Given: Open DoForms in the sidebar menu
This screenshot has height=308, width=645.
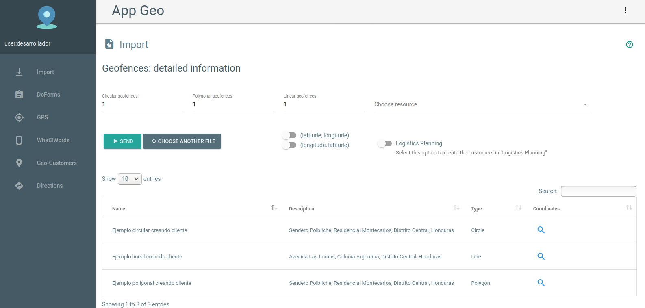Looking at the screenshot, I should [x=48, y=95].
